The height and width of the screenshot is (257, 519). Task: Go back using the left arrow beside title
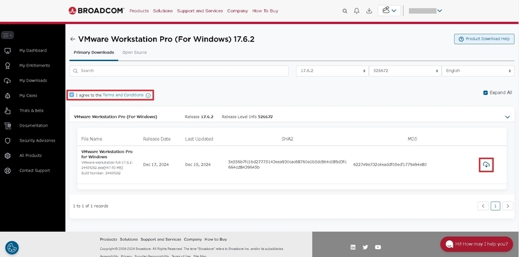point(73,40)
